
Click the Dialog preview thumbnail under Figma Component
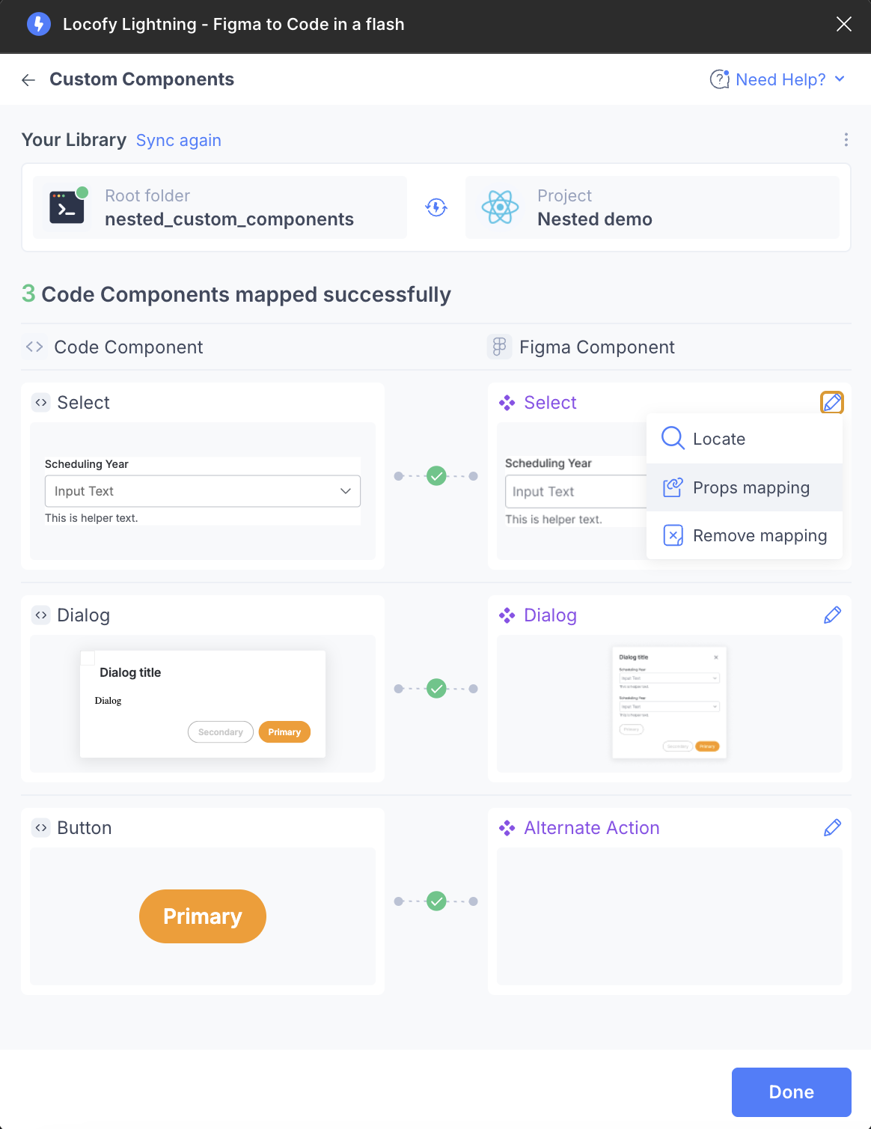click(669, 702)
